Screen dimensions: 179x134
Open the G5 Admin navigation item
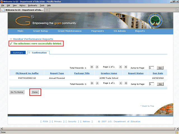pyautogui.click(x=119, y=31)
